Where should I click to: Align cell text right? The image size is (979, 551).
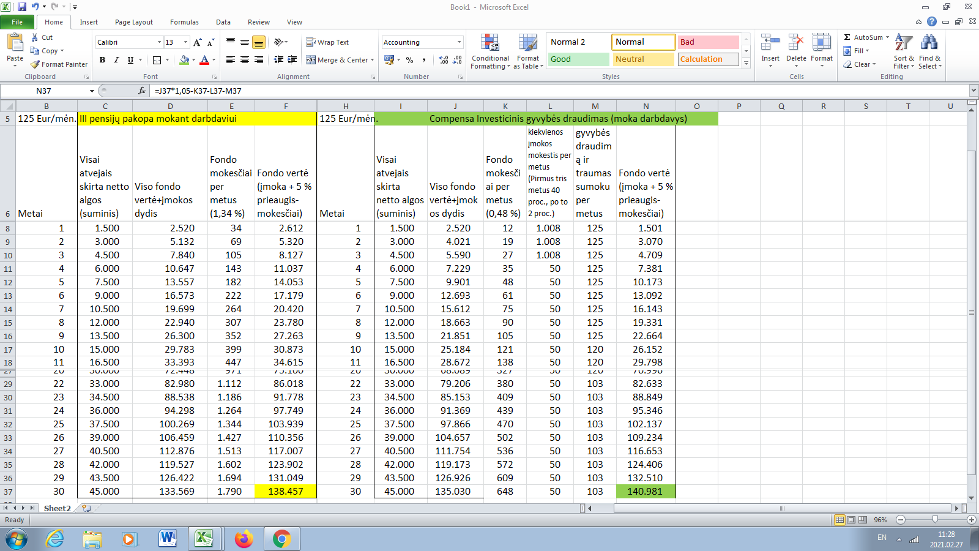259,60
